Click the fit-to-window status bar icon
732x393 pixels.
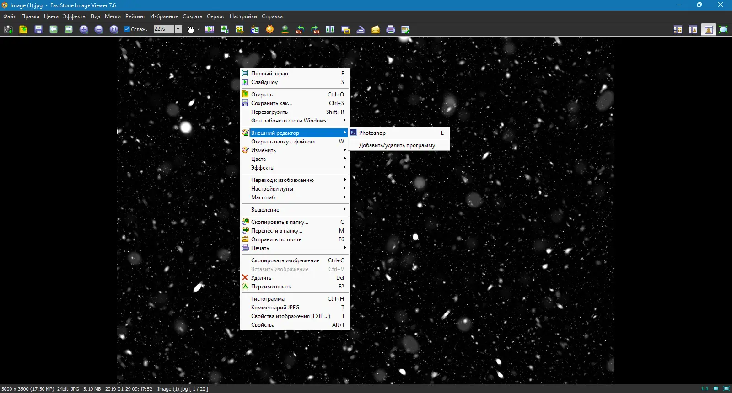click(x=716, y=389)
